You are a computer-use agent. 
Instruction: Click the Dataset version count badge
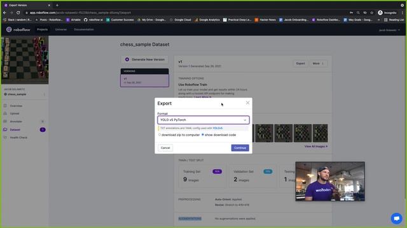pos(43,129)
